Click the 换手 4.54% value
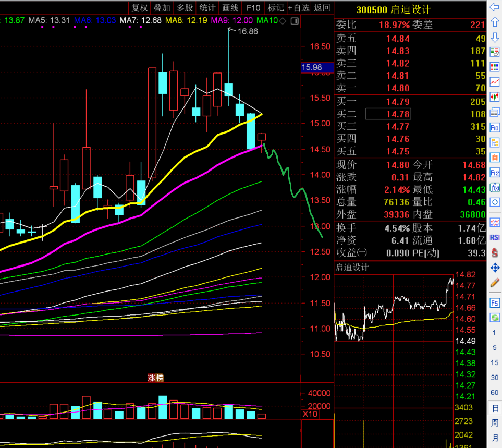The height and width of the screenshot is (448, 502). [397, 228]
